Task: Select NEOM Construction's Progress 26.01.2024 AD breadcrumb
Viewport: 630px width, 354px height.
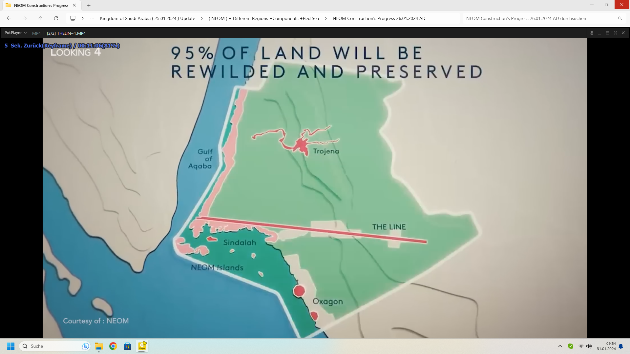Action: pos(379,18)
